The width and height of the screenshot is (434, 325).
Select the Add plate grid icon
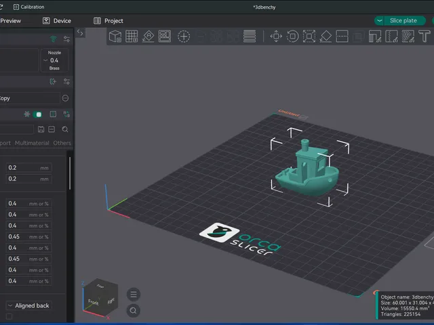pos(132,36)
